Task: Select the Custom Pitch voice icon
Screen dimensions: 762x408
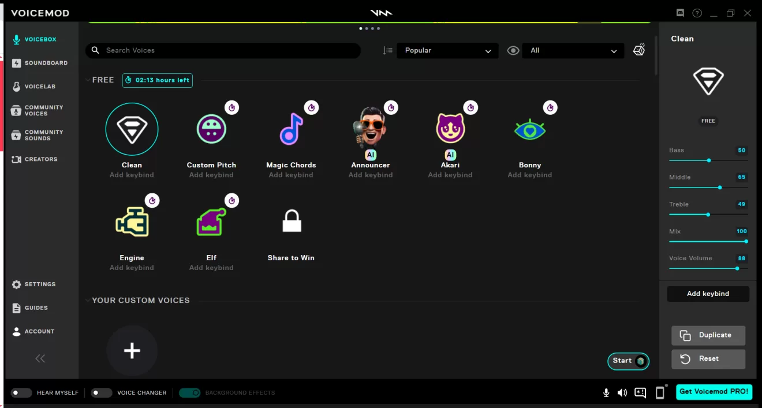Action: pos(211,129)
